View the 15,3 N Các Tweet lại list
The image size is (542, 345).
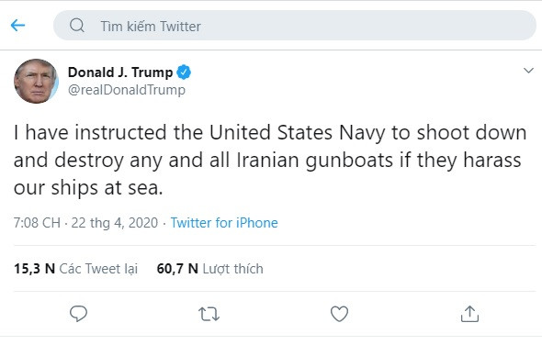(75, 269)
